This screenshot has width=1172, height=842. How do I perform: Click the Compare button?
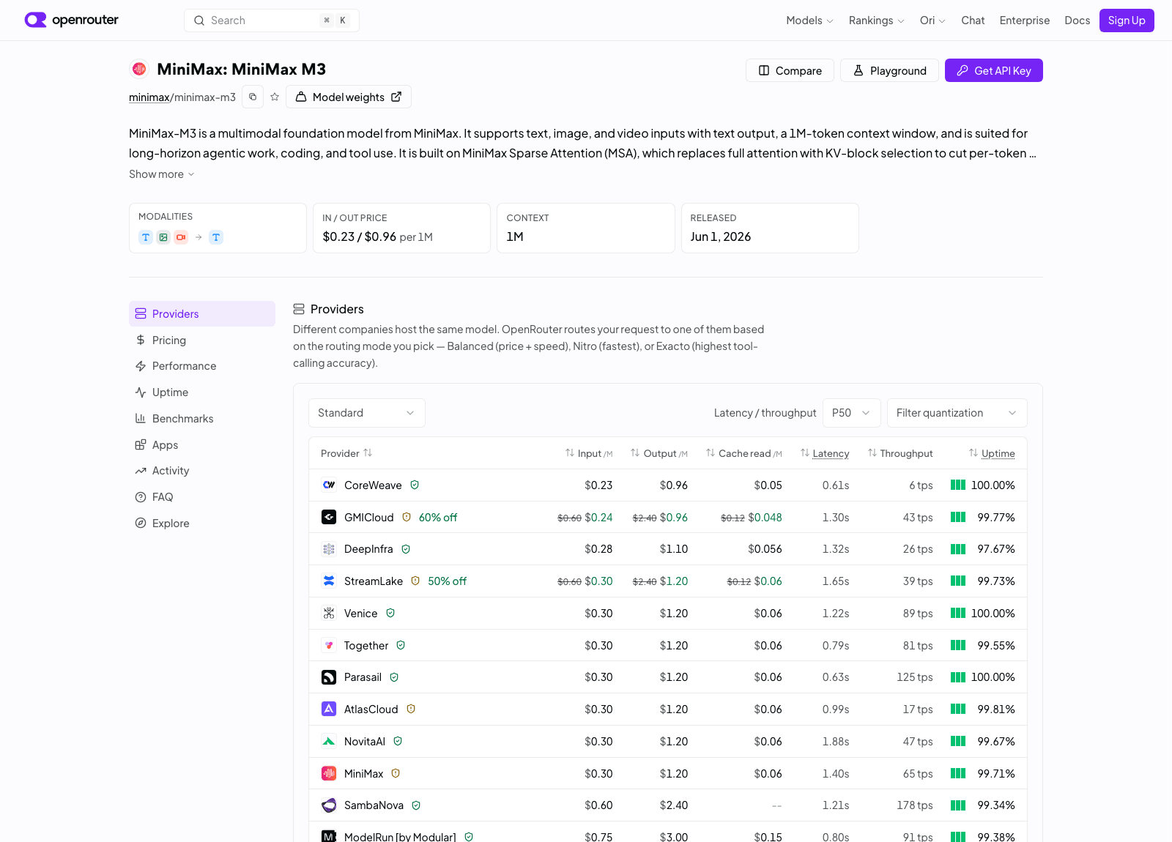(790, 70)
